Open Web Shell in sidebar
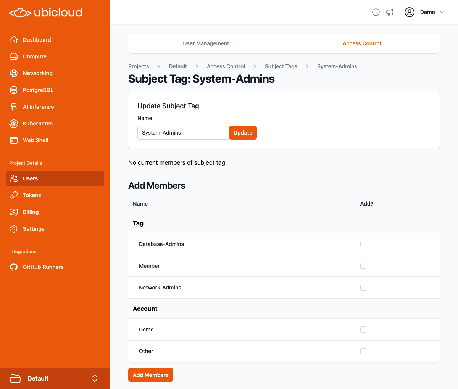The height and width of the screenshot is (389, 458). click(55, 140)
